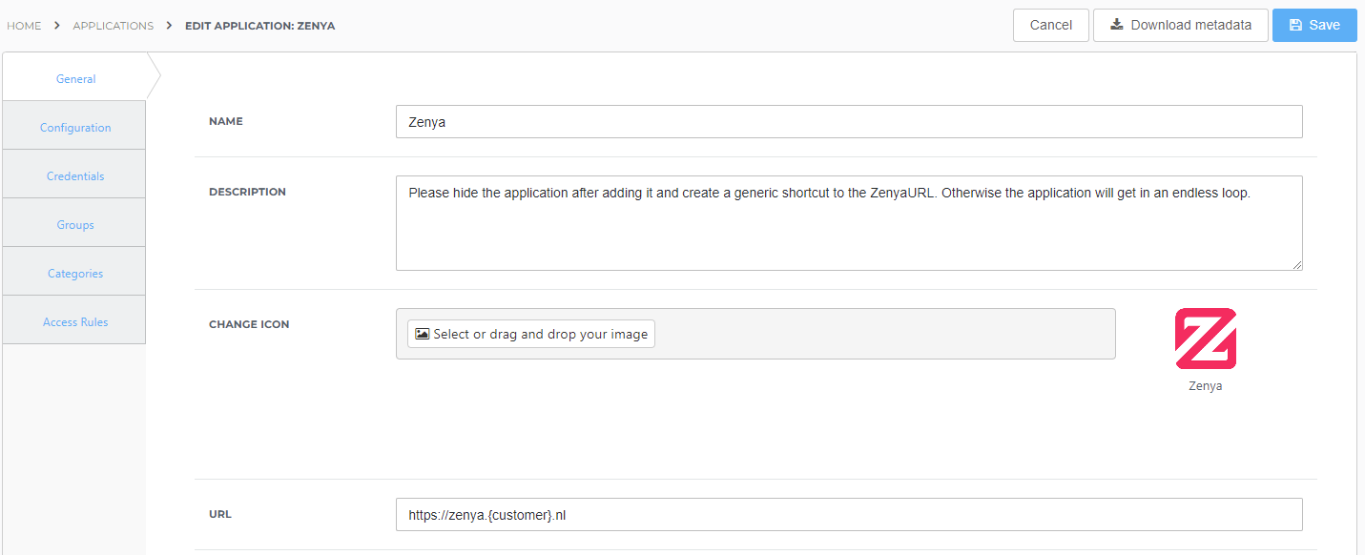Click the CHANGE ICON label

249,324
